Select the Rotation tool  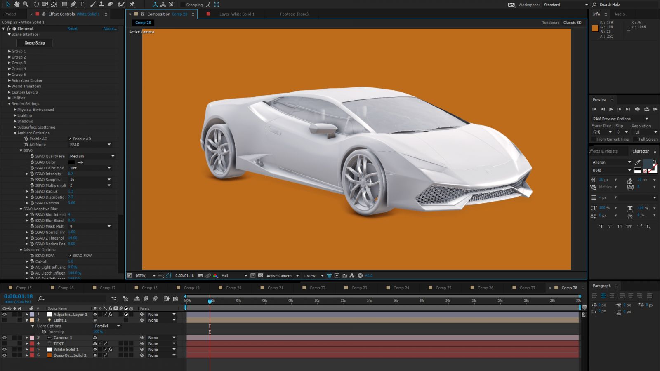37,5
